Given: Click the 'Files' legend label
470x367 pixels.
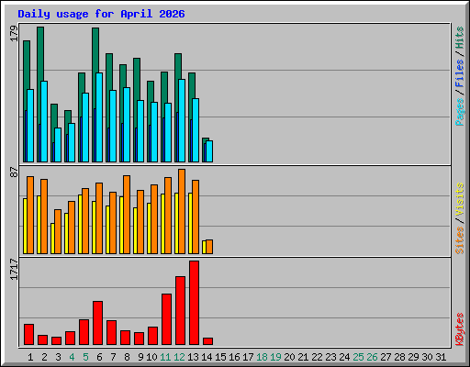Looking at the screenshot, I should coord(460,72).
